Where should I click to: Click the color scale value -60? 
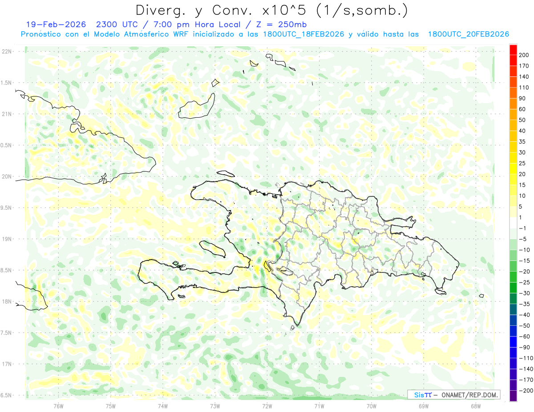coord(525,336)
